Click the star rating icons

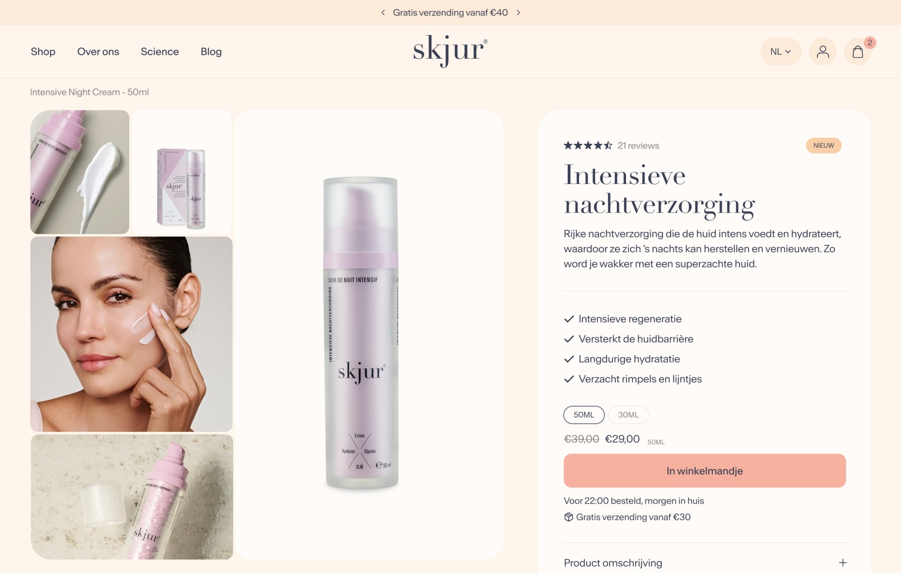tap(588, 145)
